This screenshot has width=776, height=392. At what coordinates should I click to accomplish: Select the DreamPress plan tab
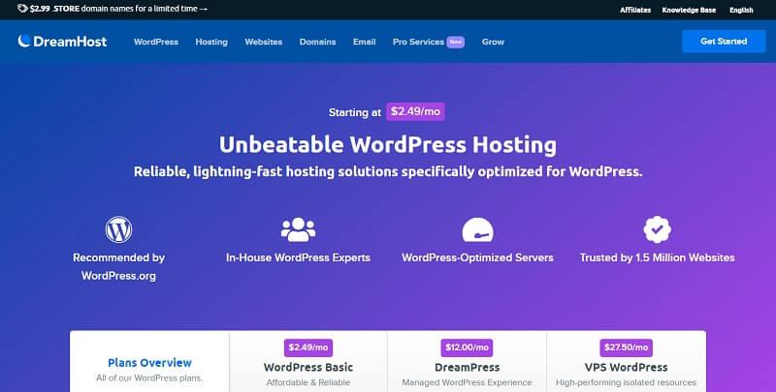(467, 362)
